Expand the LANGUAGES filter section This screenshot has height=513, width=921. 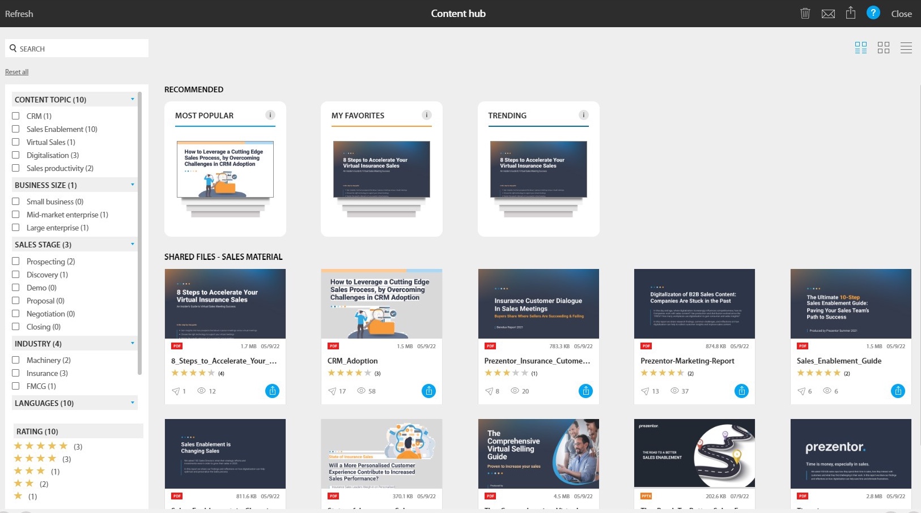(133, 403)
